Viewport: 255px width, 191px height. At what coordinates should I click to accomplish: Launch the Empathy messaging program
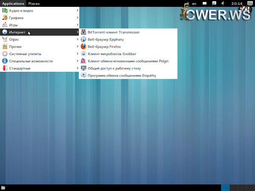click(x=122, y=76)
